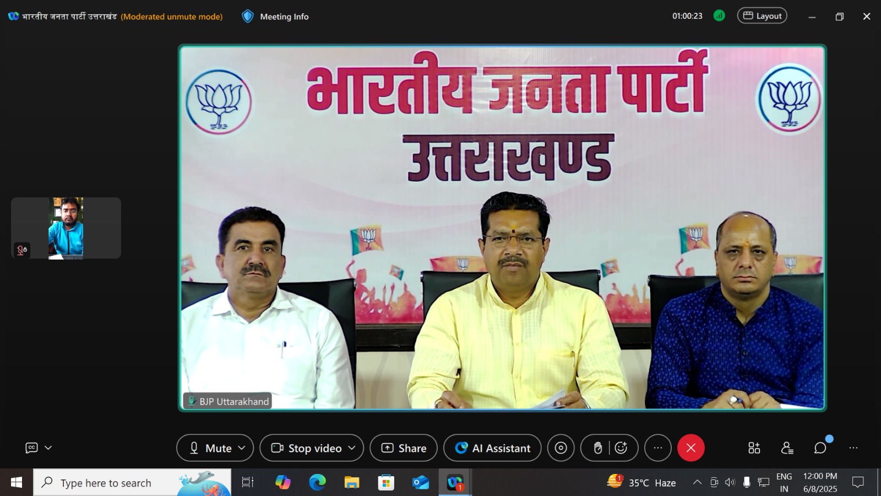
Task: Expand the closed captions options chevron
Action: (x=48, y=448)
